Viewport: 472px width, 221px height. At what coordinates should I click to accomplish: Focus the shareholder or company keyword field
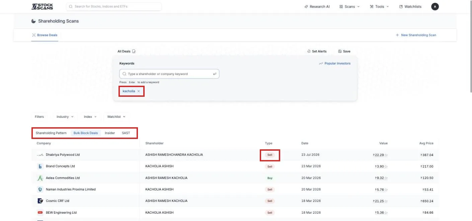[169, 74]
